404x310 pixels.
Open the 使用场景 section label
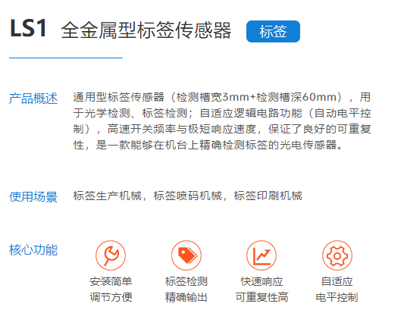(33, 197)
